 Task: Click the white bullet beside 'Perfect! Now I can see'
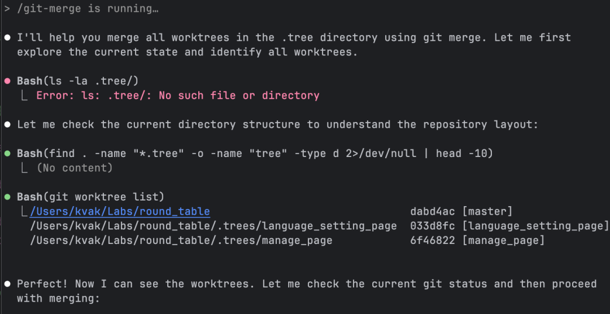coord(7,284)
